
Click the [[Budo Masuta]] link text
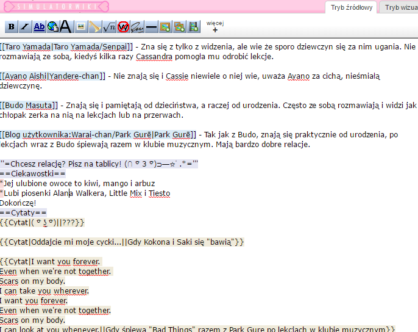29,105
